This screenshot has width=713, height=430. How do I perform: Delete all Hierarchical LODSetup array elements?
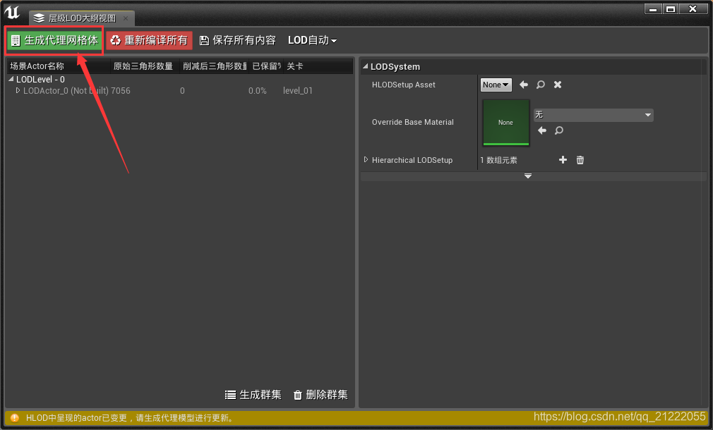pyautogui.click(x=580, y=160)
